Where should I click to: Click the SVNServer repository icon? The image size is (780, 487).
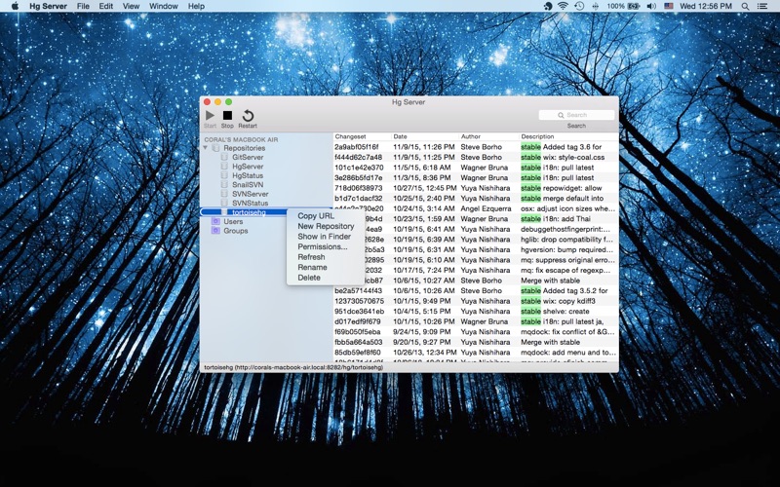pos(224,194)
